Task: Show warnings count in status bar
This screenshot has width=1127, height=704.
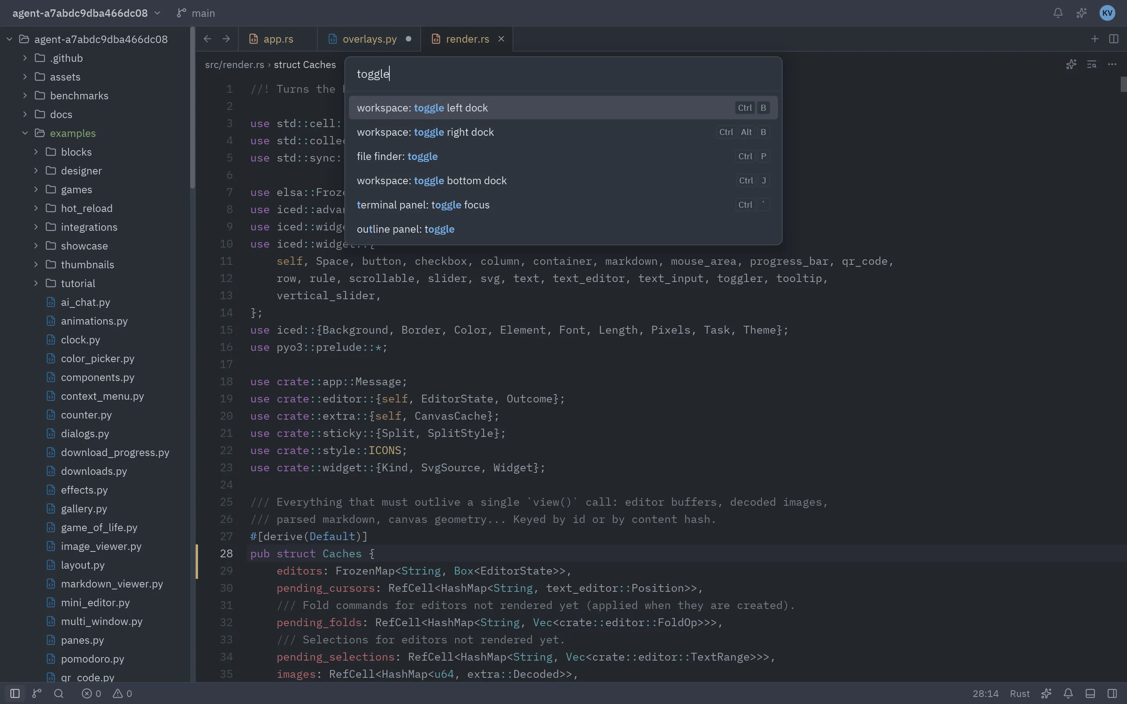Action: point(122,693)
